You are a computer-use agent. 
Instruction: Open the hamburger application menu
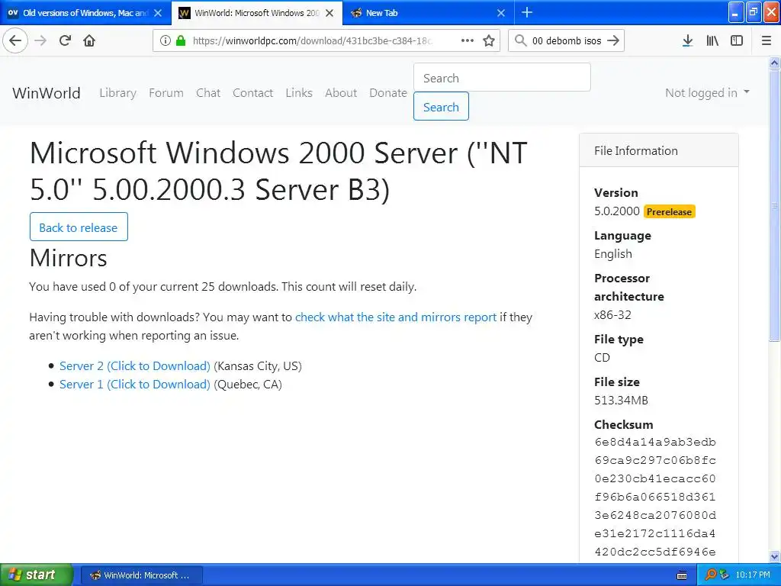(767, 40)
